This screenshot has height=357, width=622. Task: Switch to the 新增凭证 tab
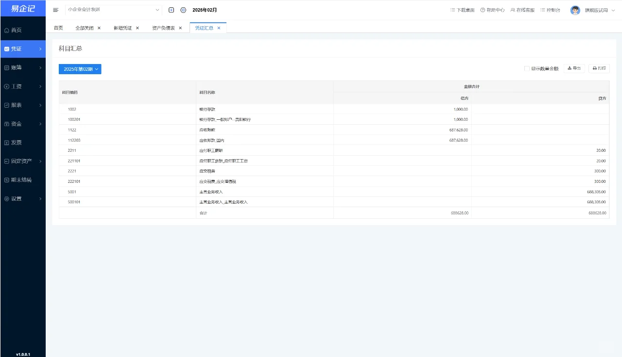pyautogui.click(x=122, y=28)
